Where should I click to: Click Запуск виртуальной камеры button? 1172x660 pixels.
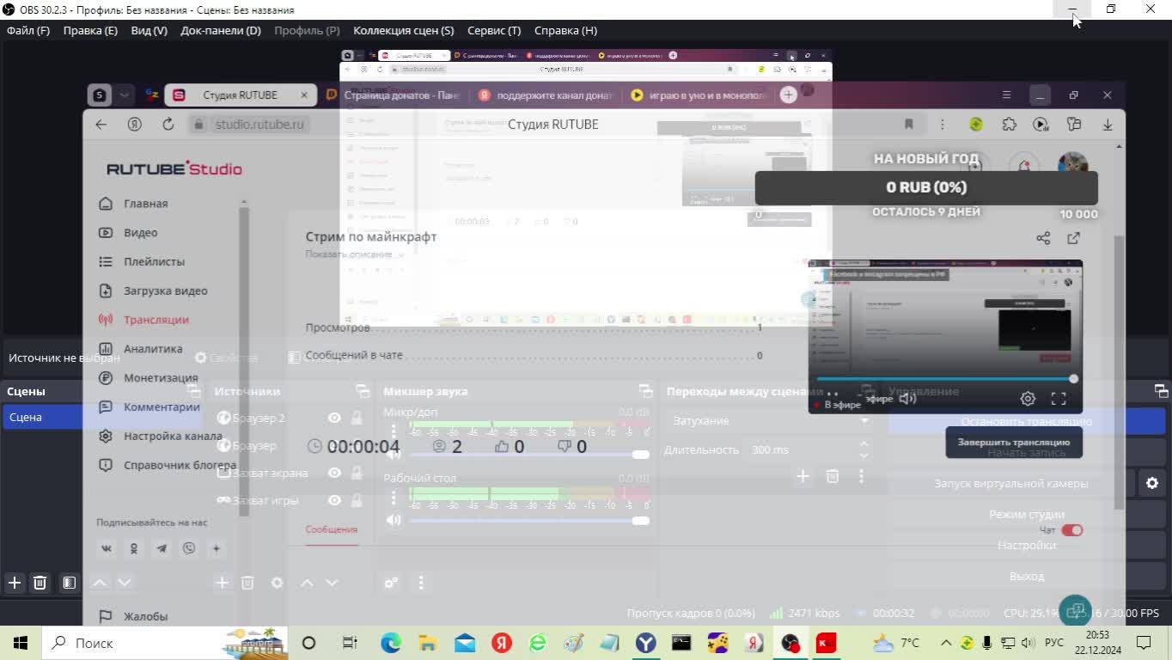pyautogui.click(x=1011, y=483)
